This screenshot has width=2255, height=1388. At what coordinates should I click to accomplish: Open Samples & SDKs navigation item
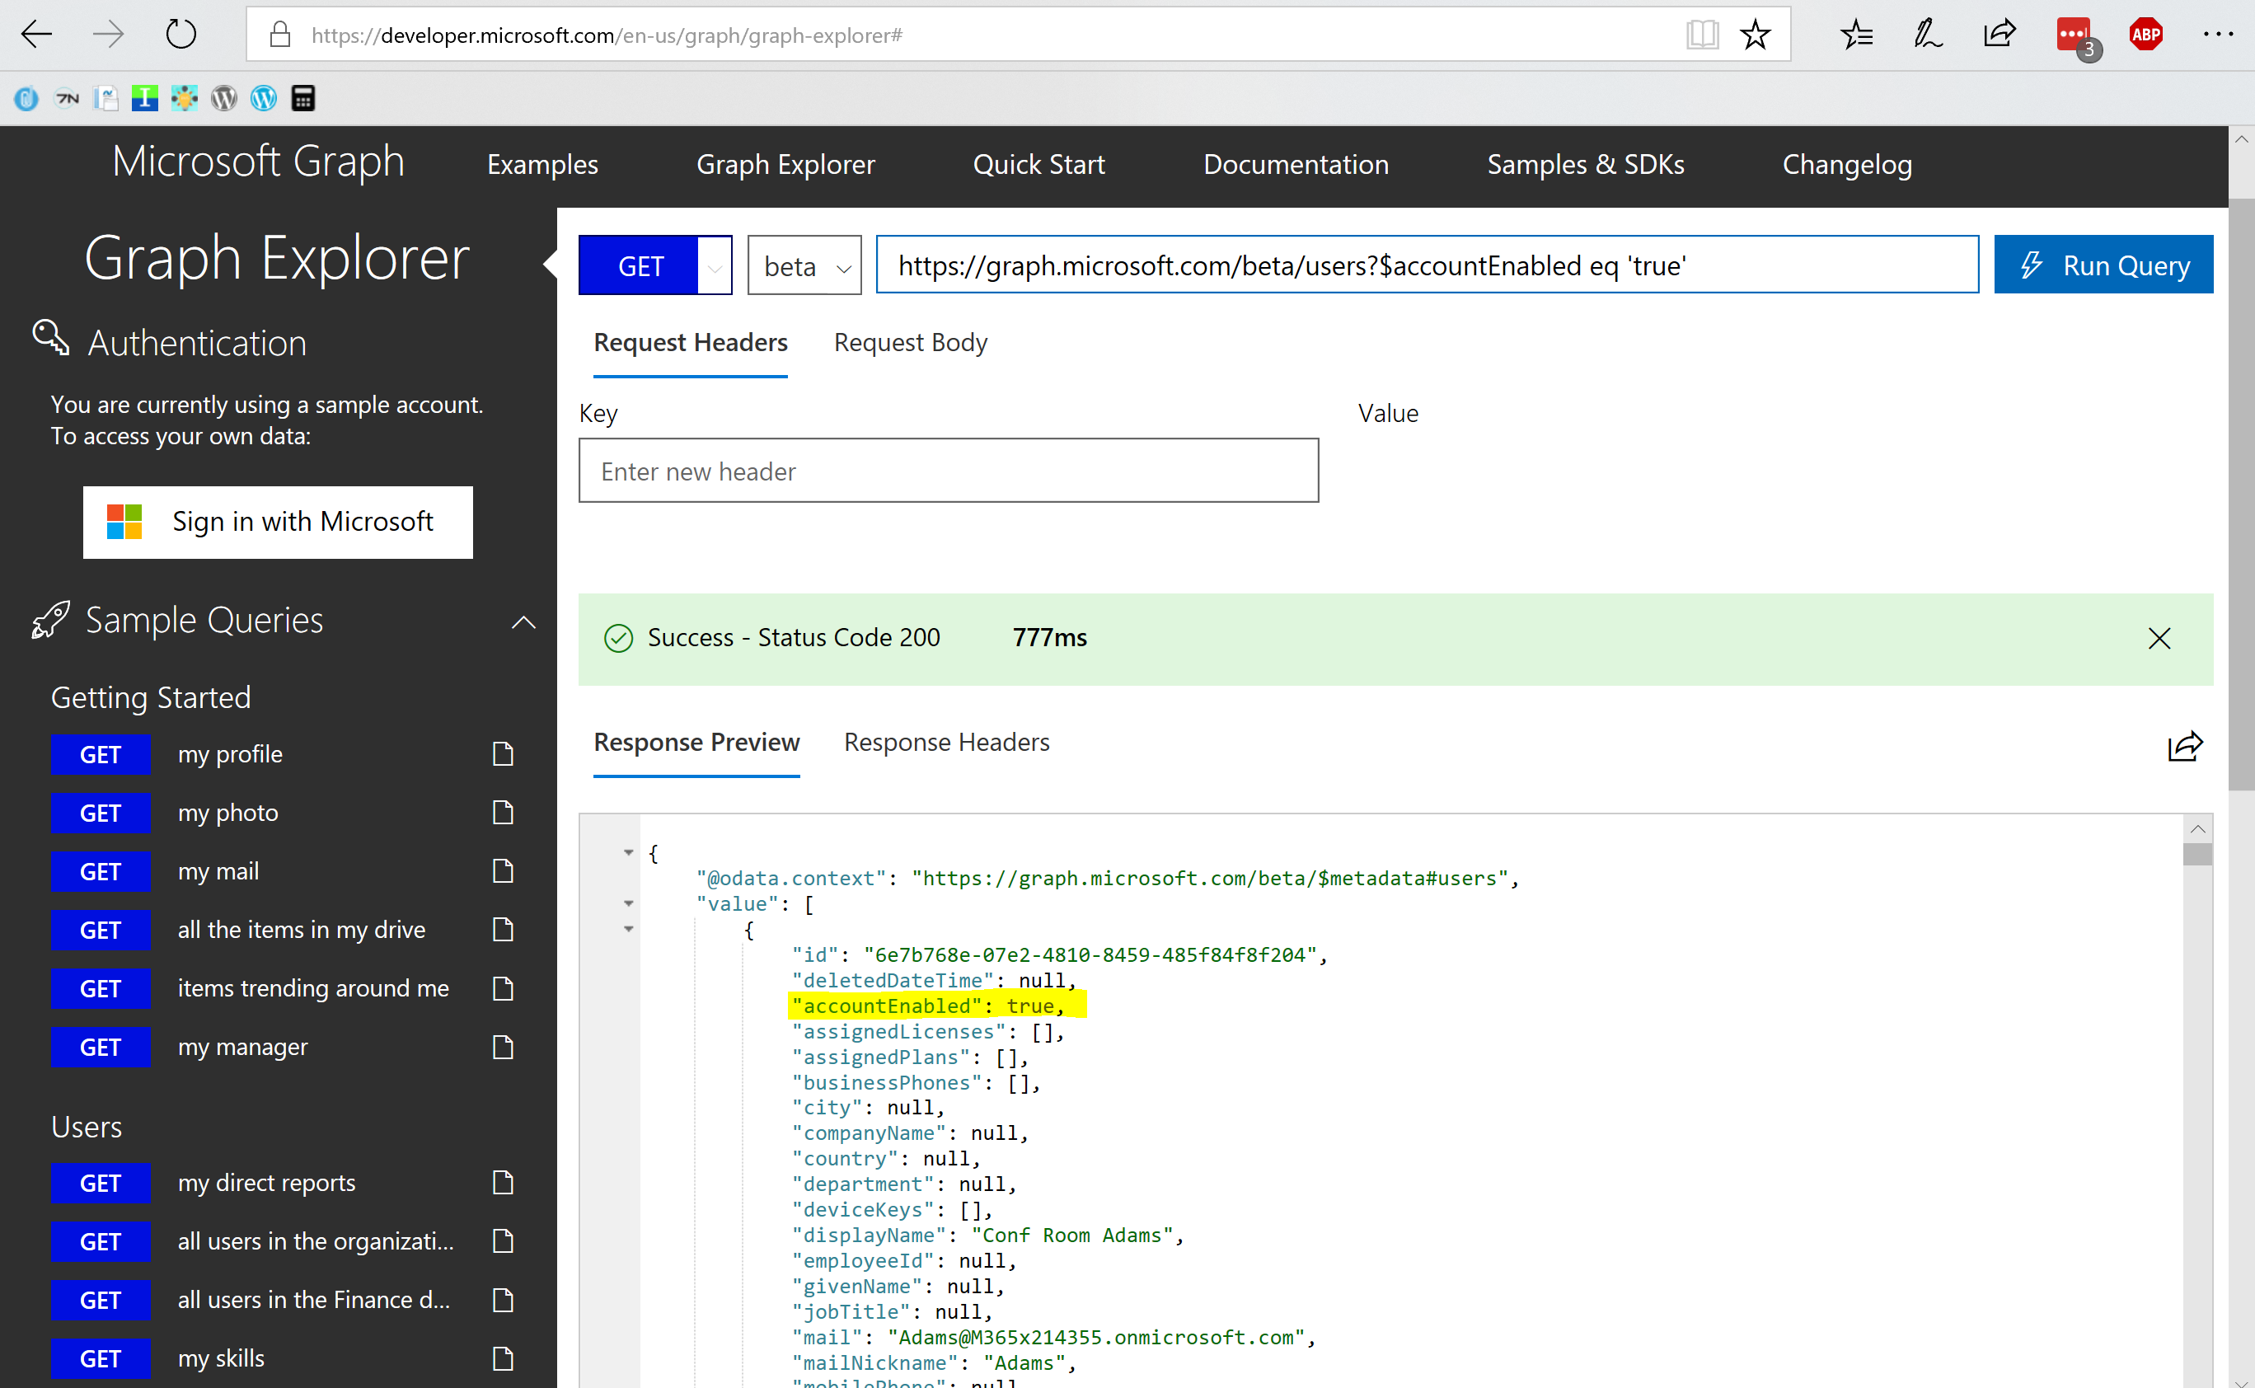click(1586, 164)
